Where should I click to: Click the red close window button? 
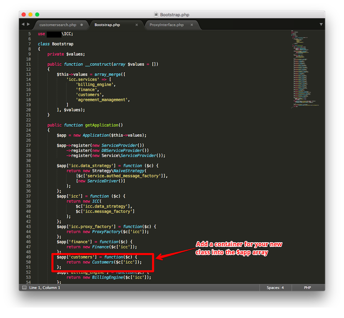24,15
